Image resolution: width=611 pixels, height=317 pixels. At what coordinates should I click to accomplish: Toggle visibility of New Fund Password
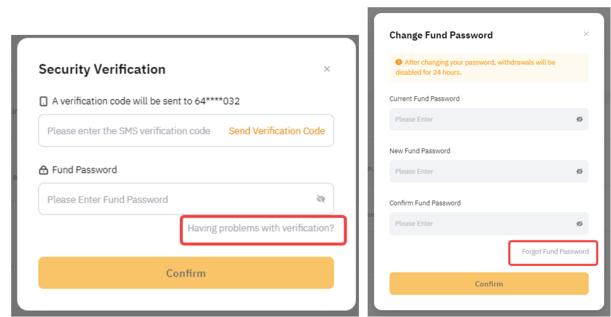pos(579,172)
